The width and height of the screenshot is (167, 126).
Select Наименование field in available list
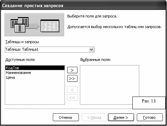[x=19, y=73]
